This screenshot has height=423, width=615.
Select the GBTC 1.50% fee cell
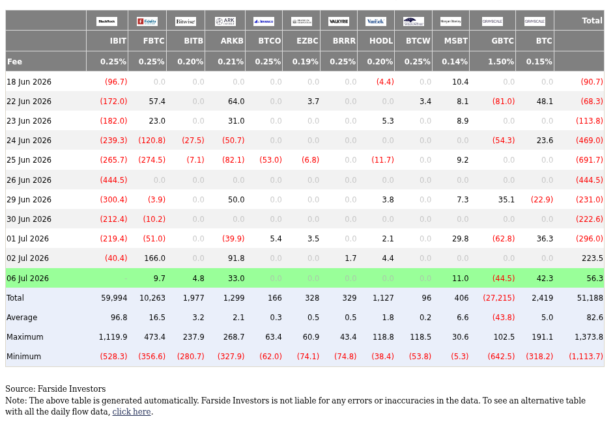493,61
